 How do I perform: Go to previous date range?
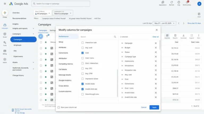pyautogui.click(x=179, y=23)
